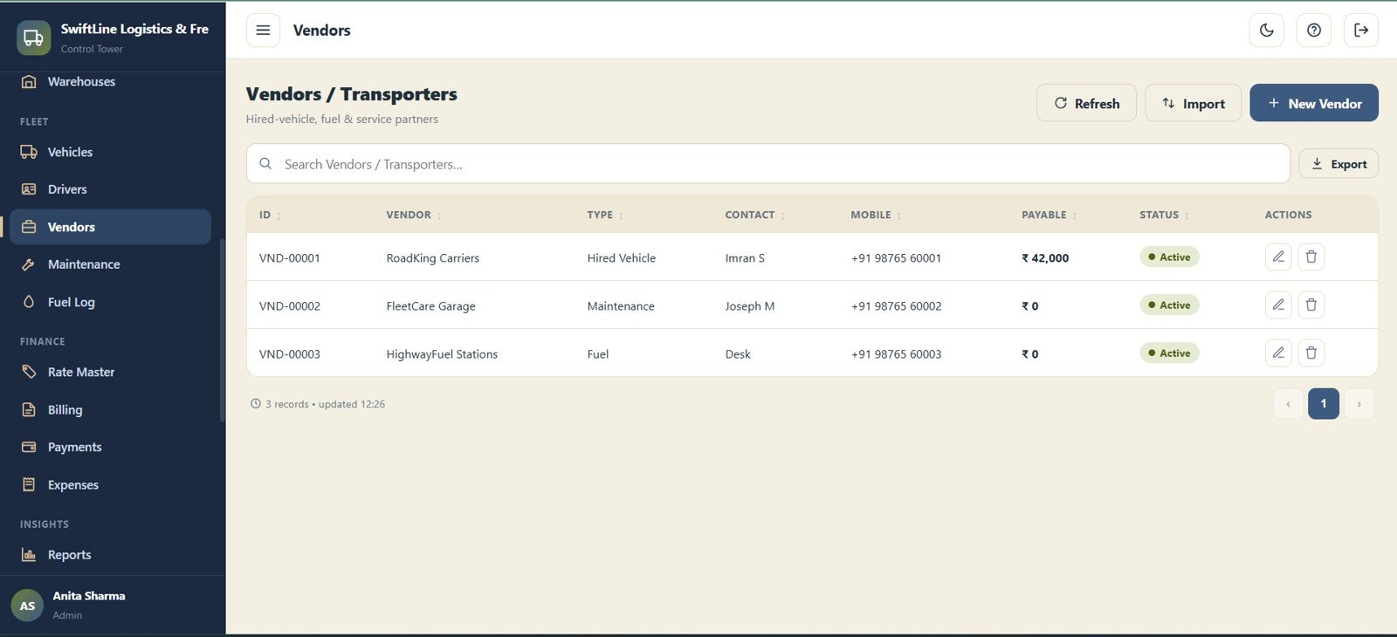The height and width of the screenshot is (637, 1397).
Task: Open the Expenses page
Action: pyautogui.click(x=110, y=485)
